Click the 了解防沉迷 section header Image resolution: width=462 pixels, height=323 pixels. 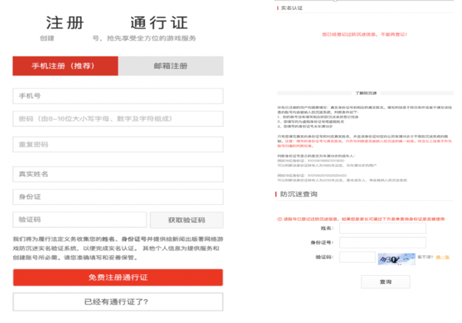pyautogui.click(x=366, y=93)
